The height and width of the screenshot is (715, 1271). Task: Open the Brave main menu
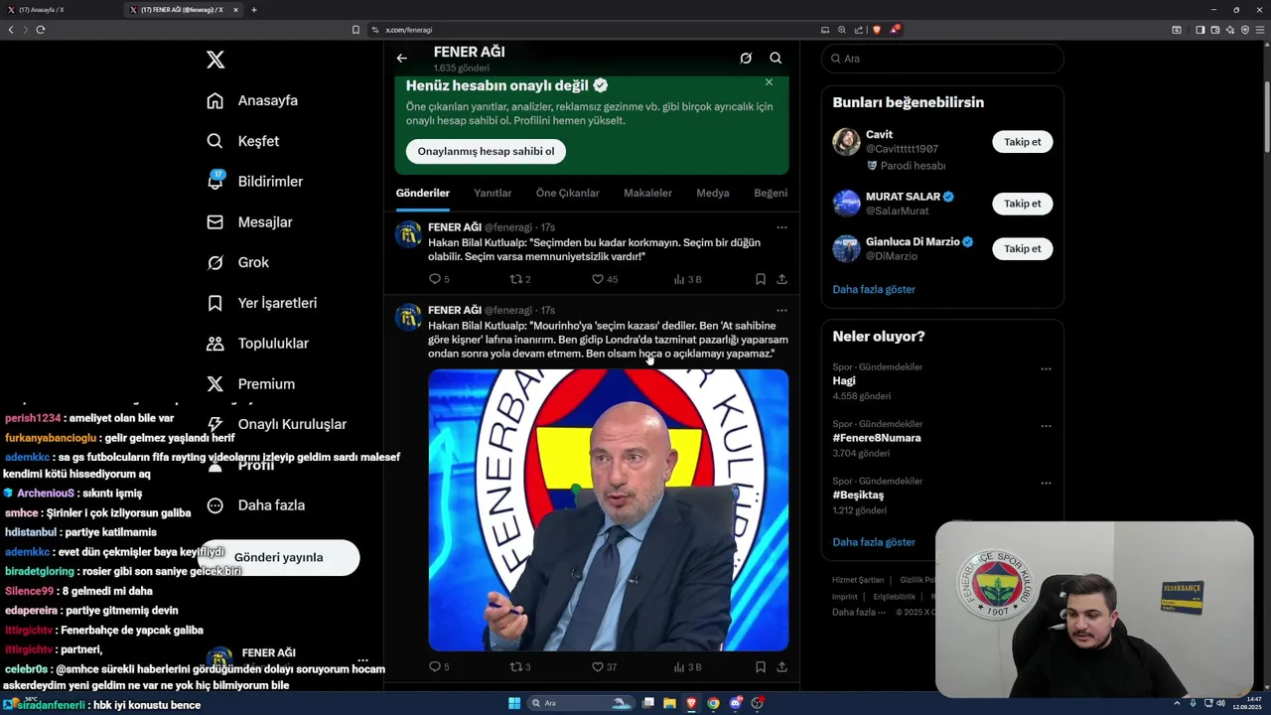coord(1260,30)
